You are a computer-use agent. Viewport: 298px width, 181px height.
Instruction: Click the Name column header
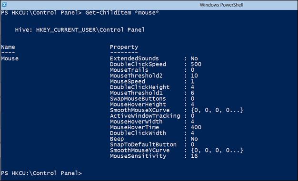[8, 47]
